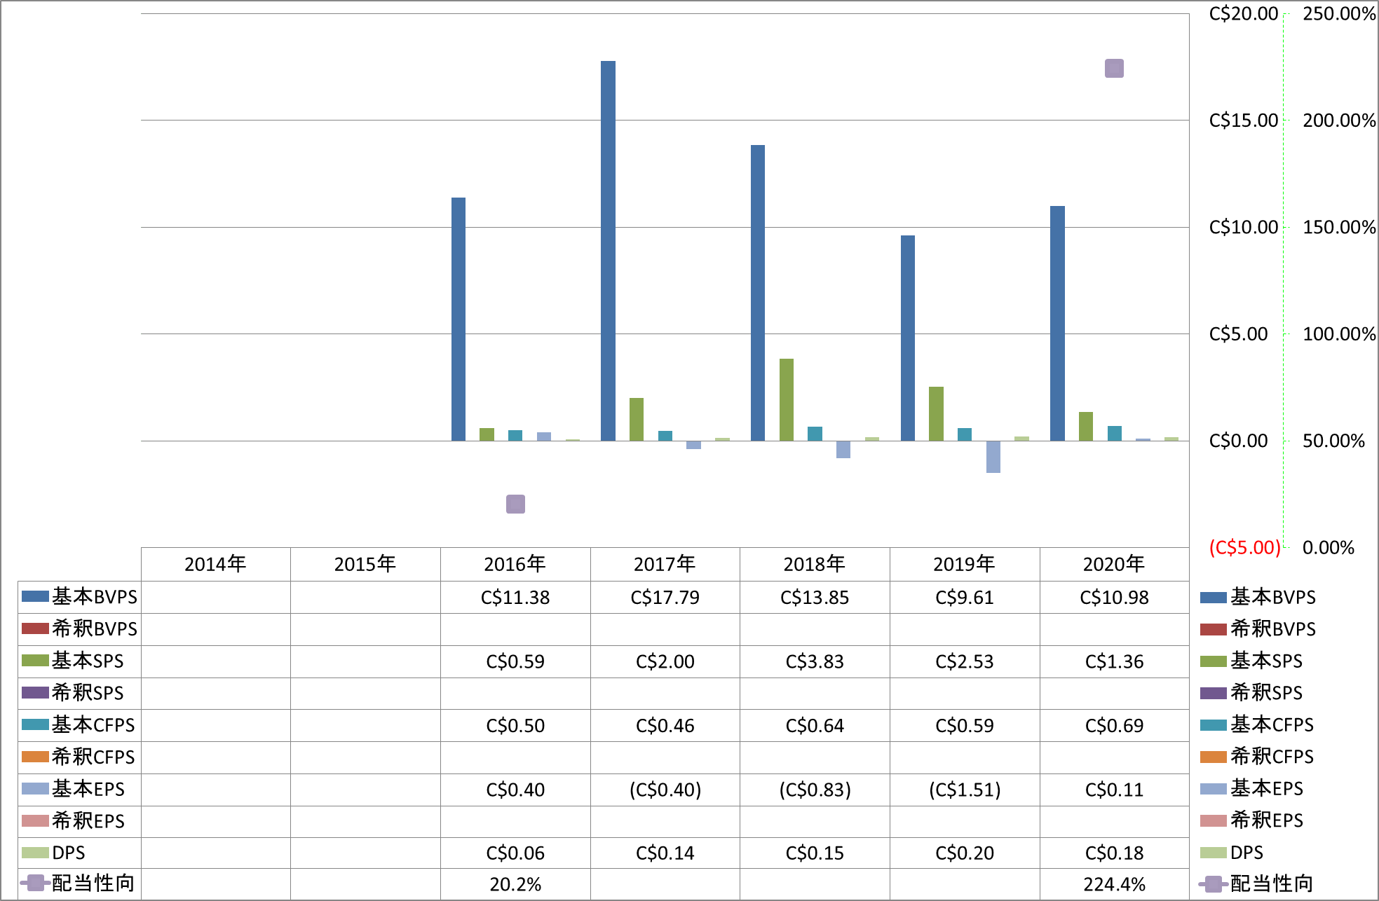Click the red (C$5.00) axis label
The image size is (1379, 901).
[x=1244, y=547]
